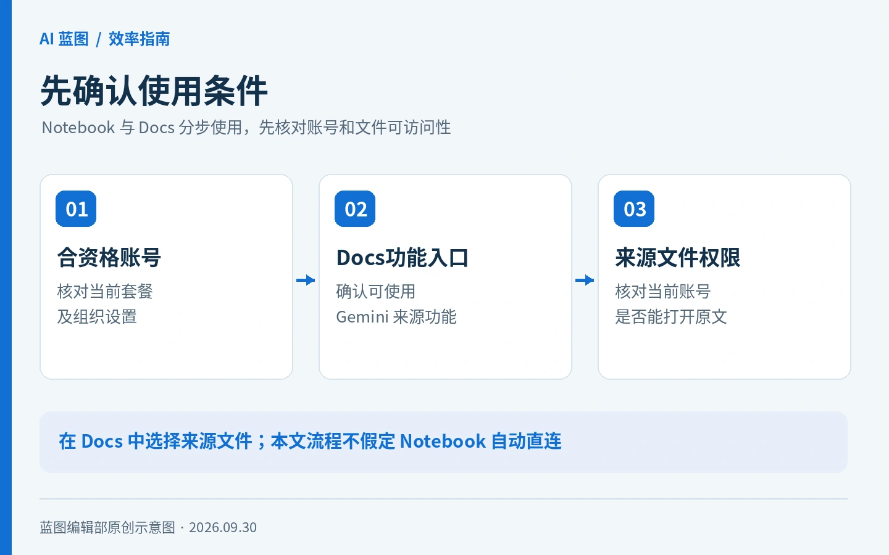
Task: Click the line "核对当前账号"
Action: click(x=663, y=291)
